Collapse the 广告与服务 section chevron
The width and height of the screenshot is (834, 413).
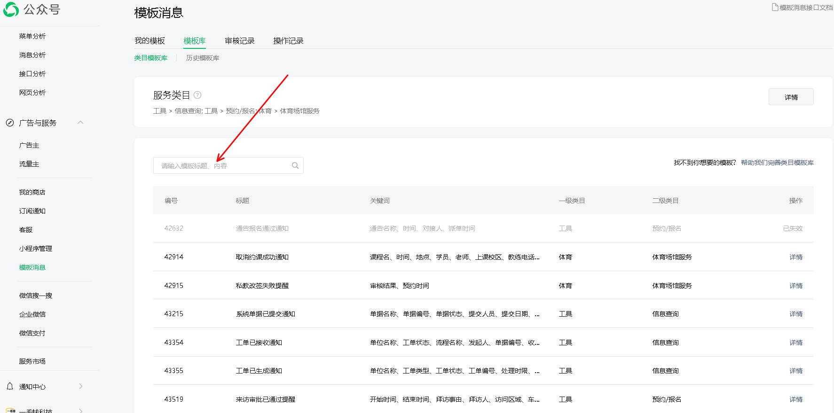[80, 123]
